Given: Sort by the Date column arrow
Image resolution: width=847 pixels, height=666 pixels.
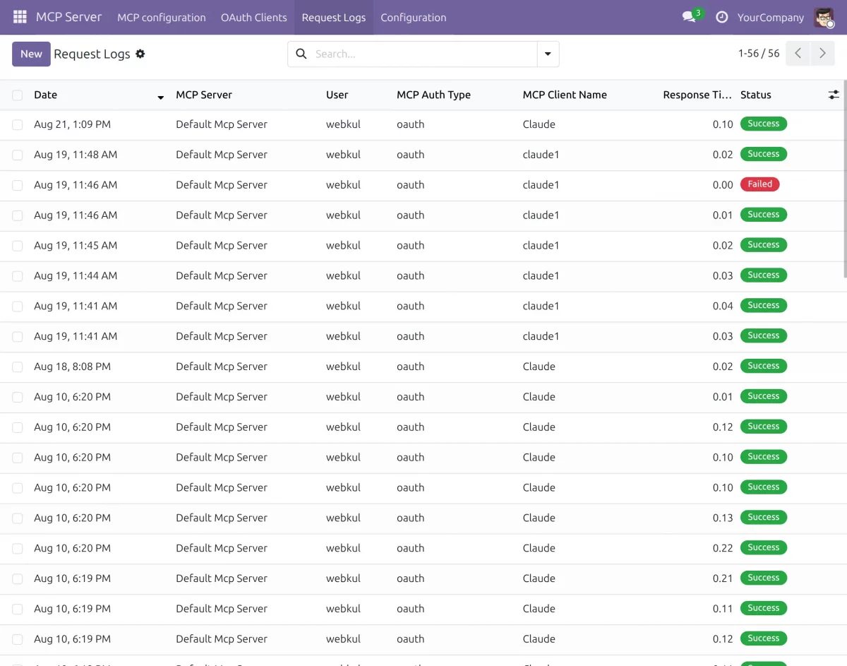Looking at the screenshot, I should (160, 96).
